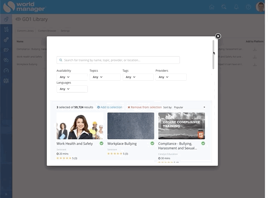This screenshot has width=268, height=198.
Task: Click Add to selection link
Action: click(x=110, y=107)
